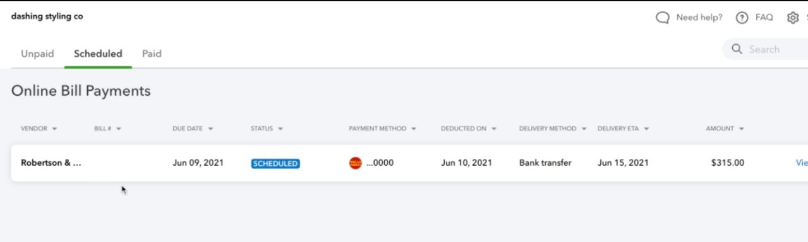Click the SCHEDULED status badge
Screen dimensions: 808x242
275,164
